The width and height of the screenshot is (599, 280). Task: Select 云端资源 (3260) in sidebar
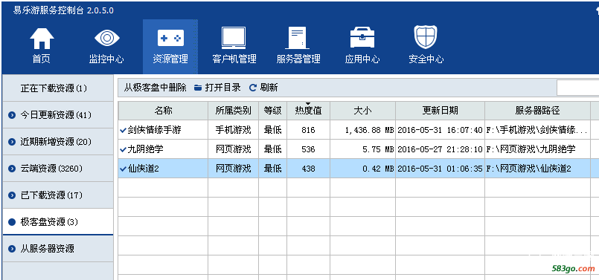click(x=58, y=169)
